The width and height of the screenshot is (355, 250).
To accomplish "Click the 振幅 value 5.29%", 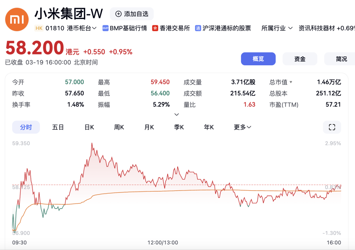I will tap(161, 104).
